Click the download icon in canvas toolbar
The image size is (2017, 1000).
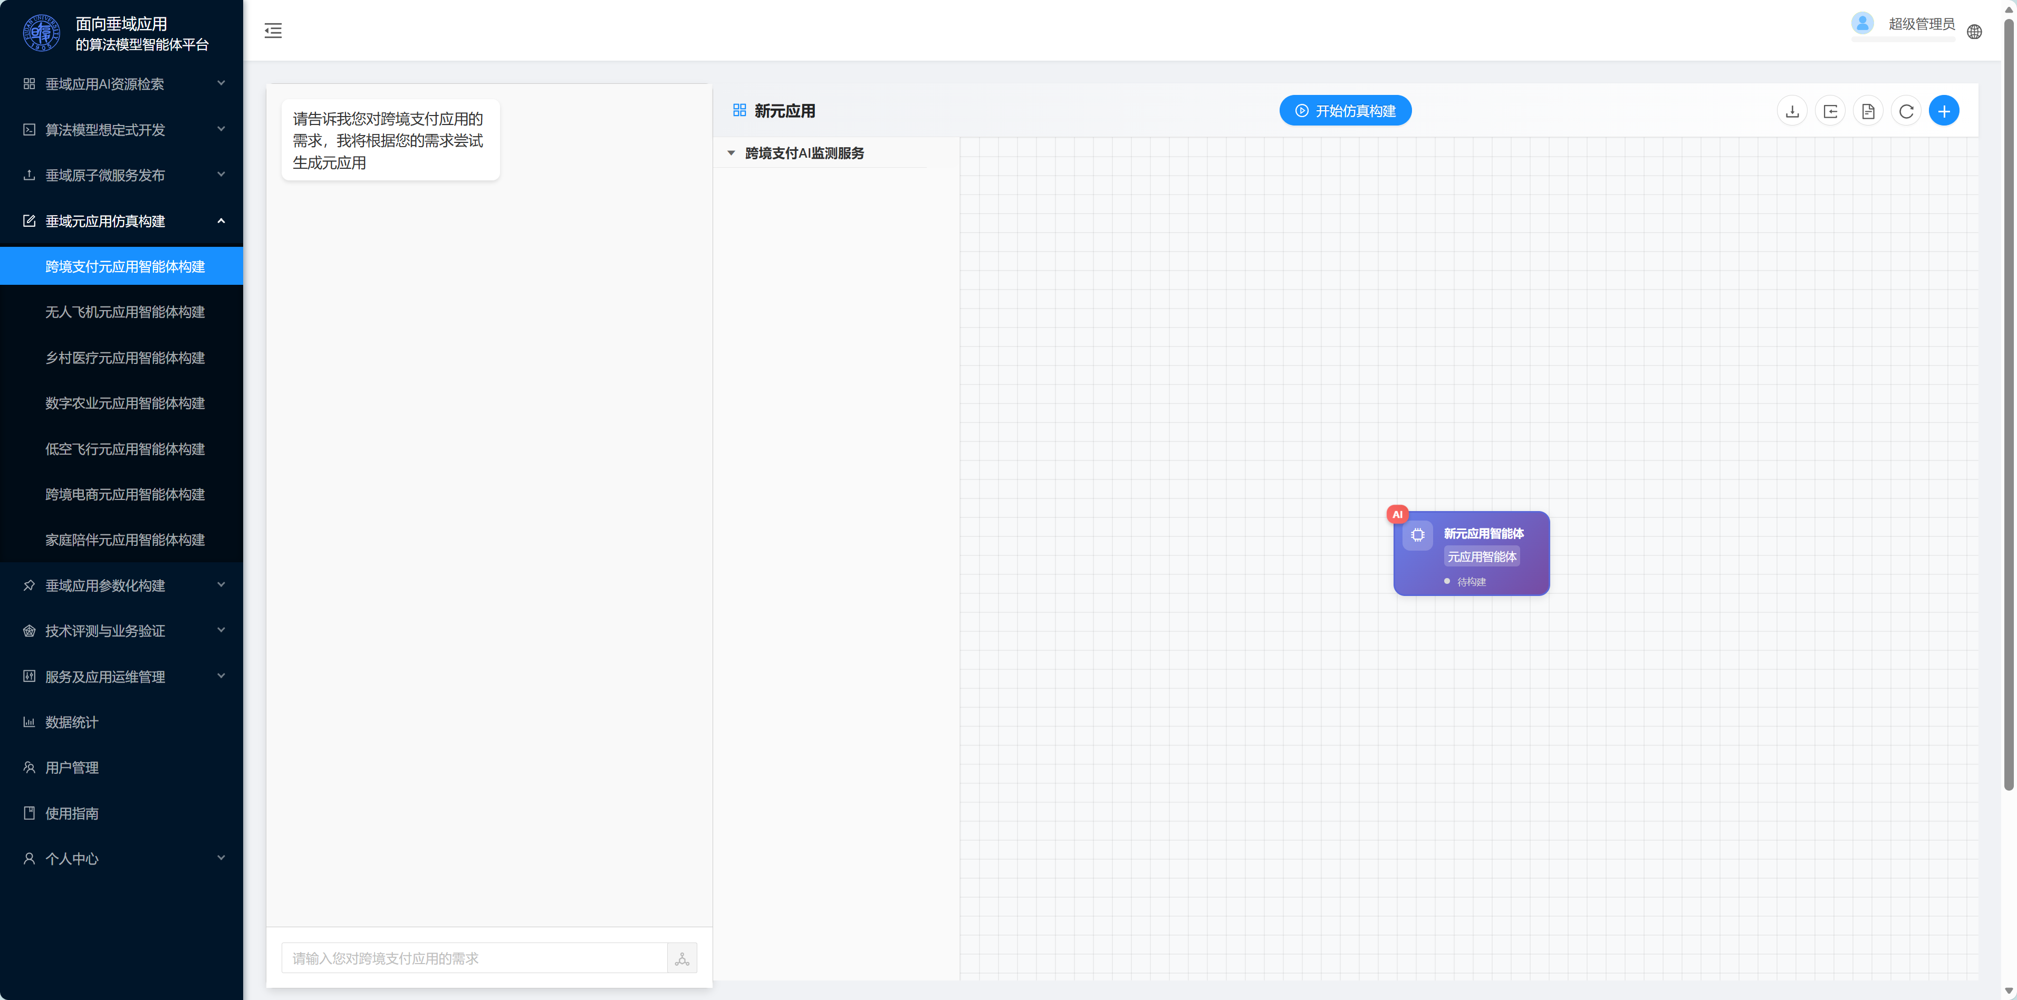tap(1791, 111)
